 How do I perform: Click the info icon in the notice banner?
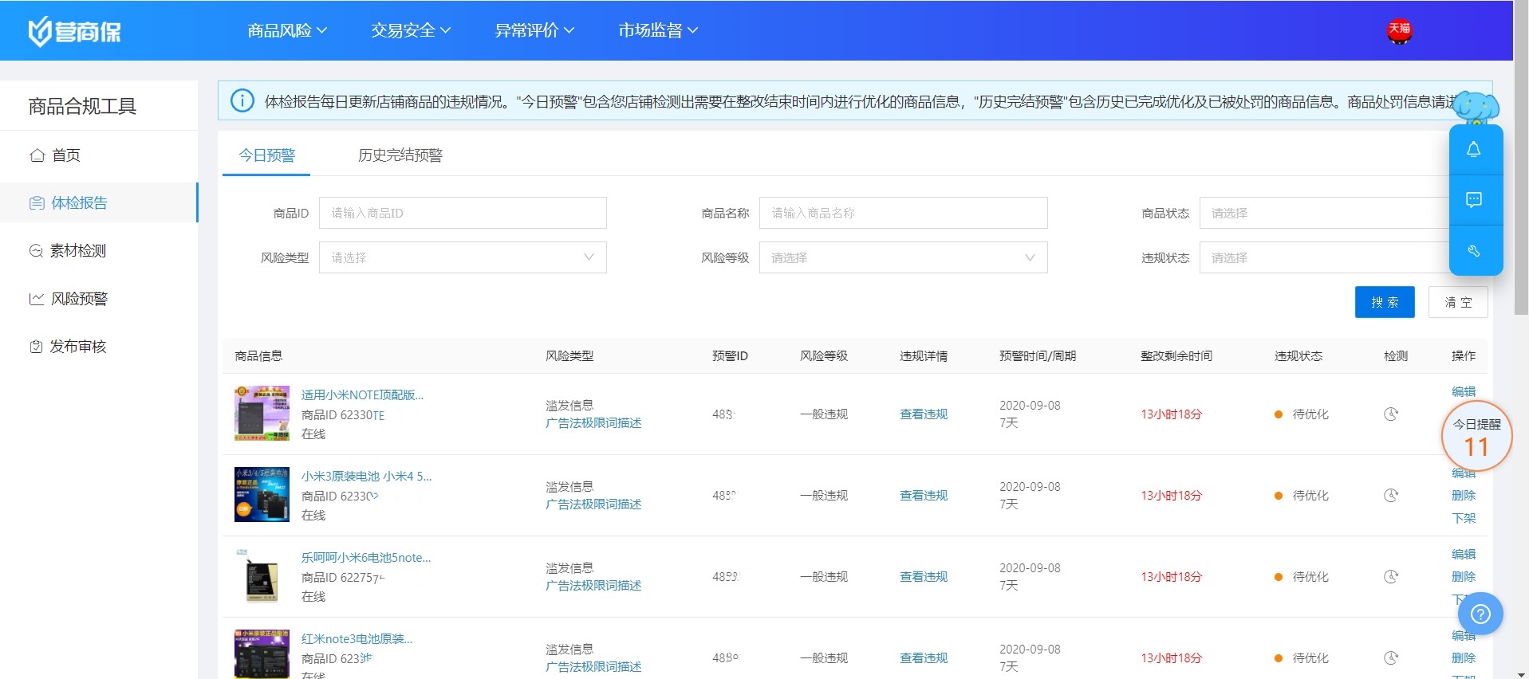(x=242, y=101)
